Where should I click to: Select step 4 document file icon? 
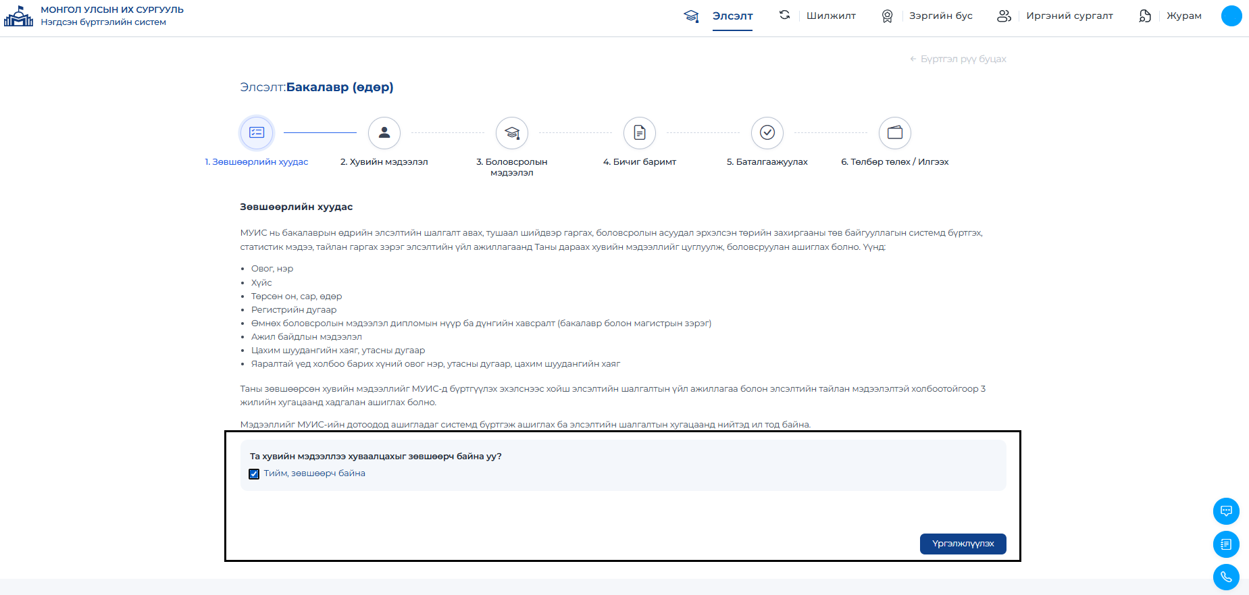[640, 132]
